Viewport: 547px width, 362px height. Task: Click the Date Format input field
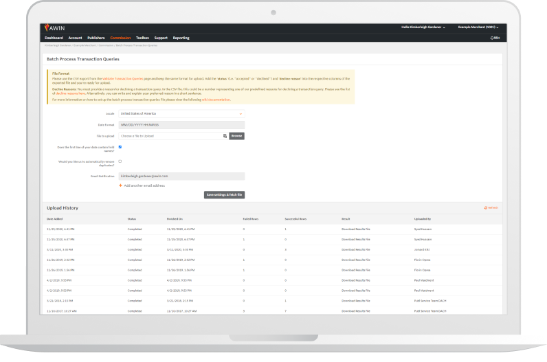point(181,124)
